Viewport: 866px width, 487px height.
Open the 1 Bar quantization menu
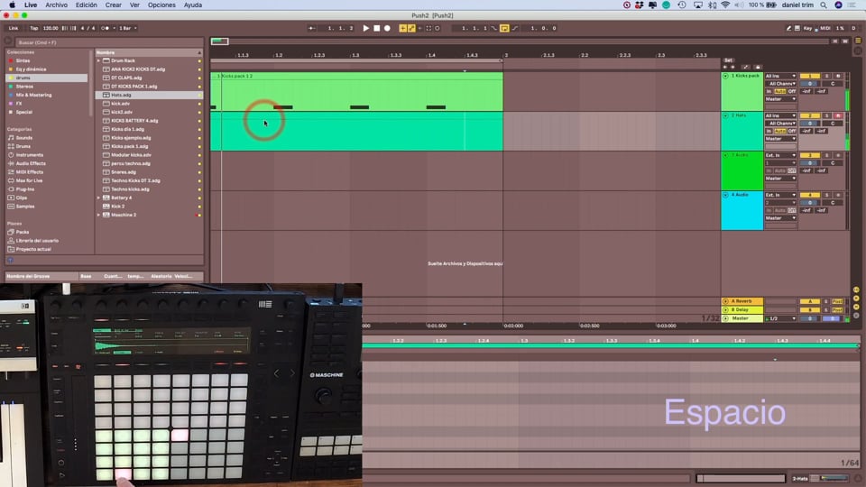[x=127, y=28]
